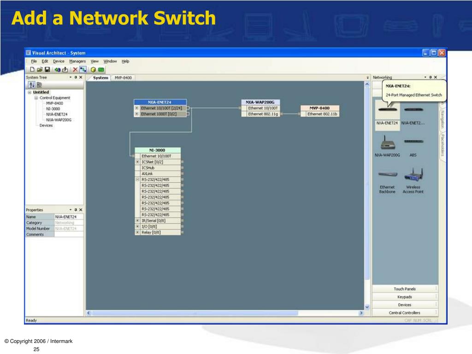Click the canvas vertical scrollbar down arrow
The image size is (472, 354).
tap(367, 307)
